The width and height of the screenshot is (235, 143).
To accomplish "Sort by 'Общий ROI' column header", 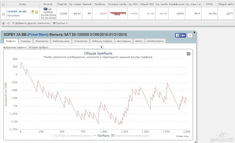I will (147, 4).
